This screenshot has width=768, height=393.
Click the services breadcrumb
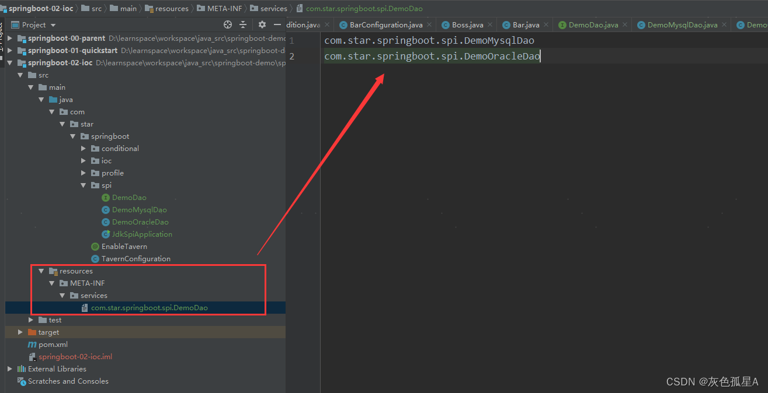pos(269,8)
